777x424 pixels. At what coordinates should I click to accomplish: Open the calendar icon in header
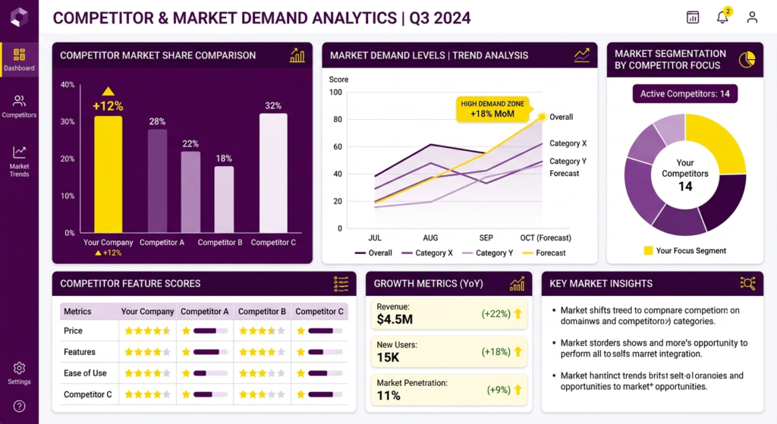coord(693,17)
